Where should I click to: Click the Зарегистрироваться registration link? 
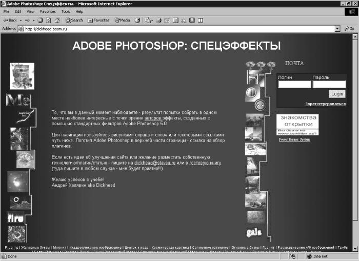click(325, 104)
